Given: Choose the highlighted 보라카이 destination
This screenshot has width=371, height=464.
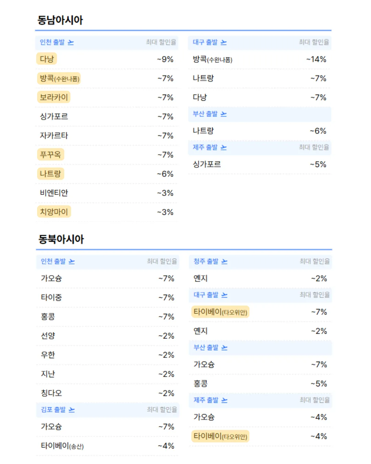Looking at the screenshot, I should pyautogui.click(x=54, y=97).
